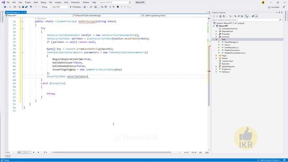Select WeatherForecastService.cs file
288x162 pixels.
(235, 53)
